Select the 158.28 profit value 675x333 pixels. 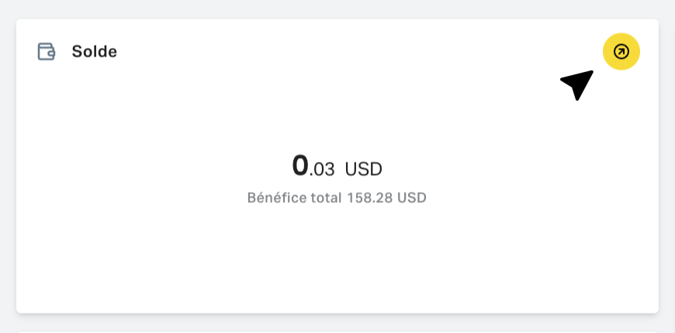[370, 197]
